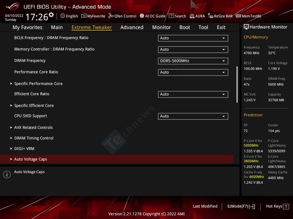The image size is (293, 219).
Task: Launch MemTest86 memory icon
Action: click(x=238, y=16)
